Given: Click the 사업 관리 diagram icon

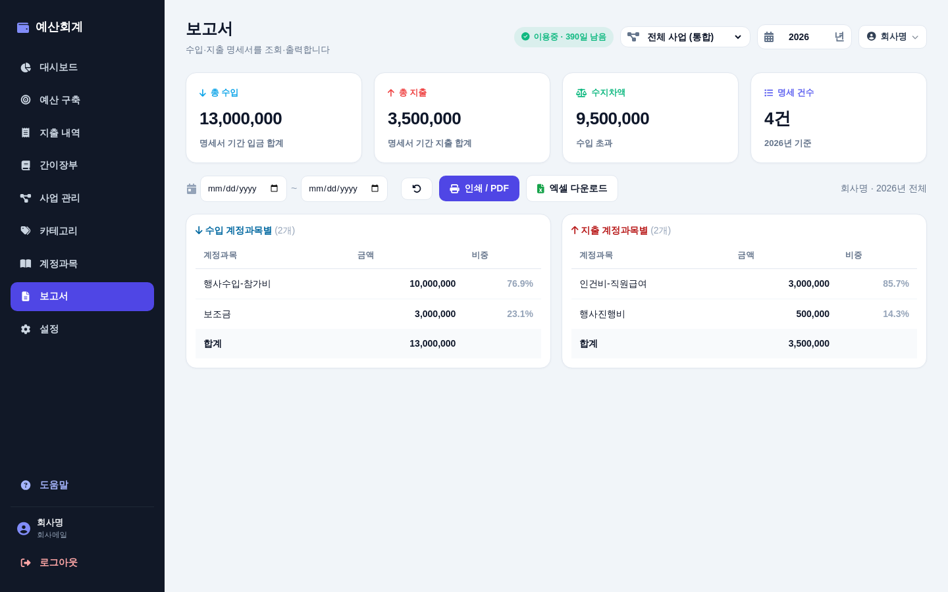Looking at the screenshot, I should tap(26, 198).
